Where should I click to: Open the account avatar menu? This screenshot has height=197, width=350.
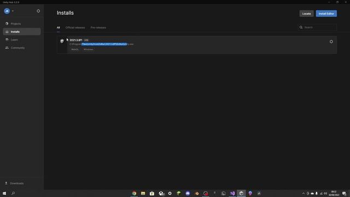(x=7, y=11)
